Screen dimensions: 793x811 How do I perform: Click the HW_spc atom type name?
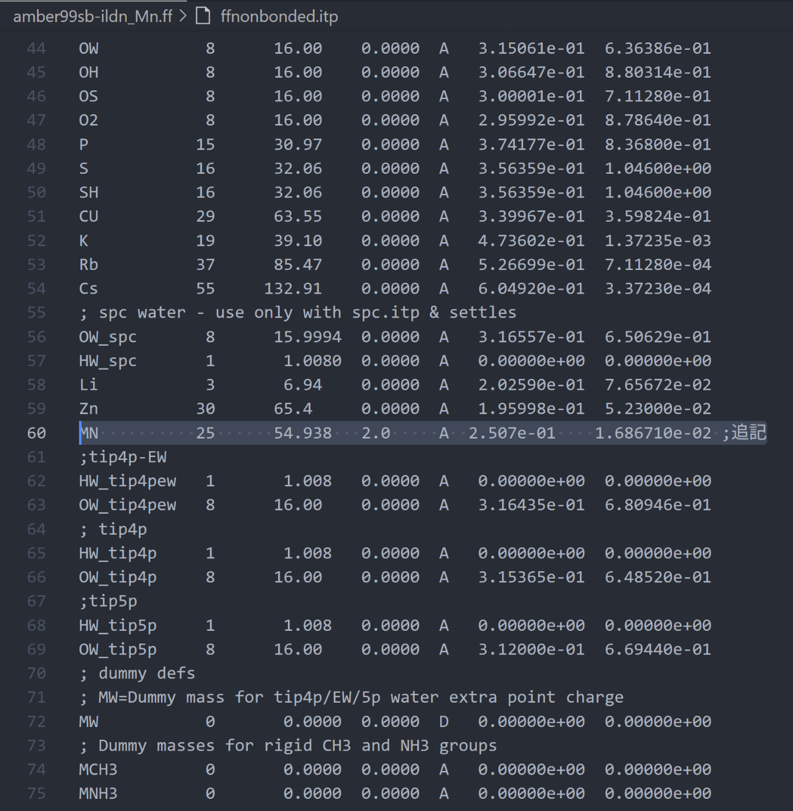108,361
